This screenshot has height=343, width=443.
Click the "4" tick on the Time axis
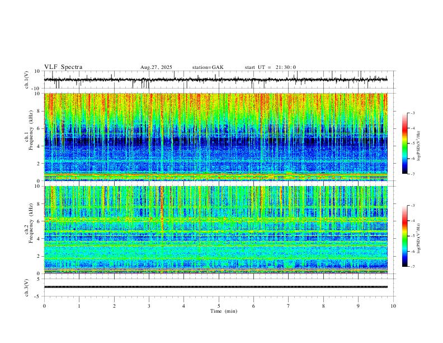click(183, 306)
